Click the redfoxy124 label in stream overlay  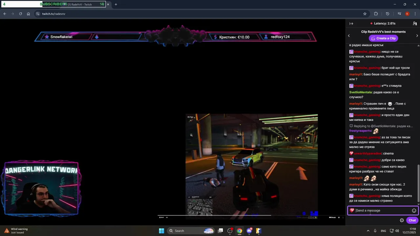[x=280, y=37]
